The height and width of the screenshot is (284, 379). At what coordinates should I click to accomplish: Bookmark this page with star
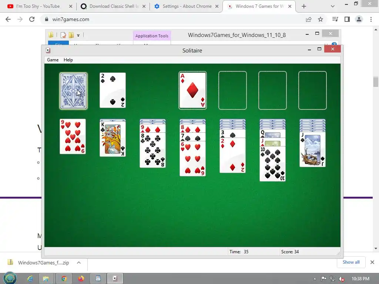(321, 19)
